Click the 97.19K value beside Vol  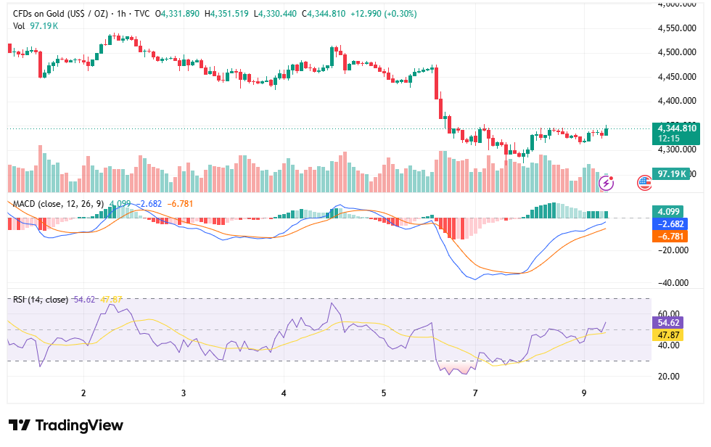click(x=44, y=26)
